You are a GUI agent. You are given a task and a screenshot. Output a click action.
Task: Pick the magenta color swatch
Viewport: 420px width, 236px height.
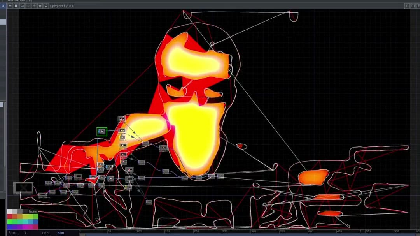[25, 227]
